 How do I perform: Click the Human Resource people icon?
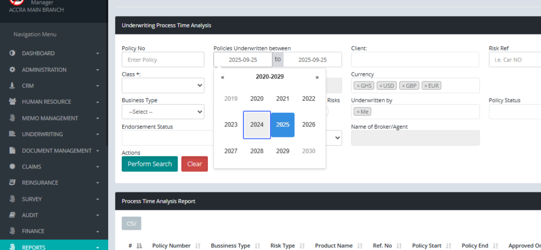(x=12, y=102)
